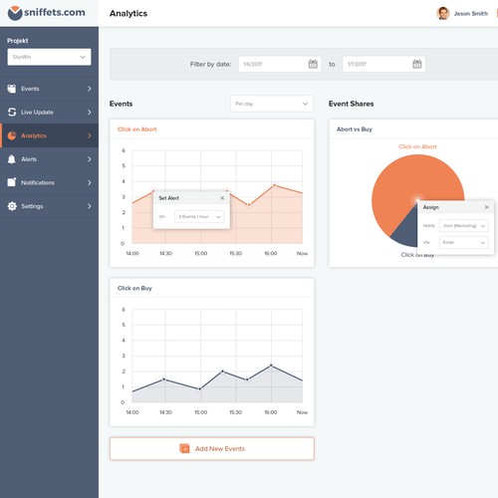Click the Alerts bell icon

[12, 159]
